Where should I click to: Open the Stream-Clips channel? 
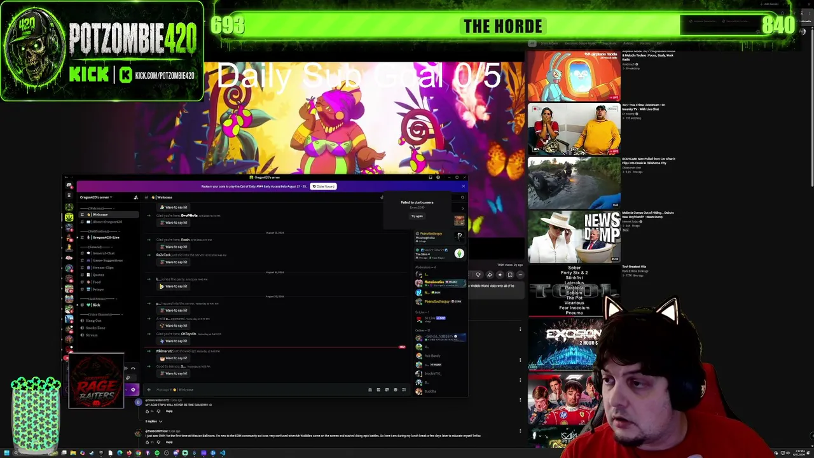pos(107,268)
